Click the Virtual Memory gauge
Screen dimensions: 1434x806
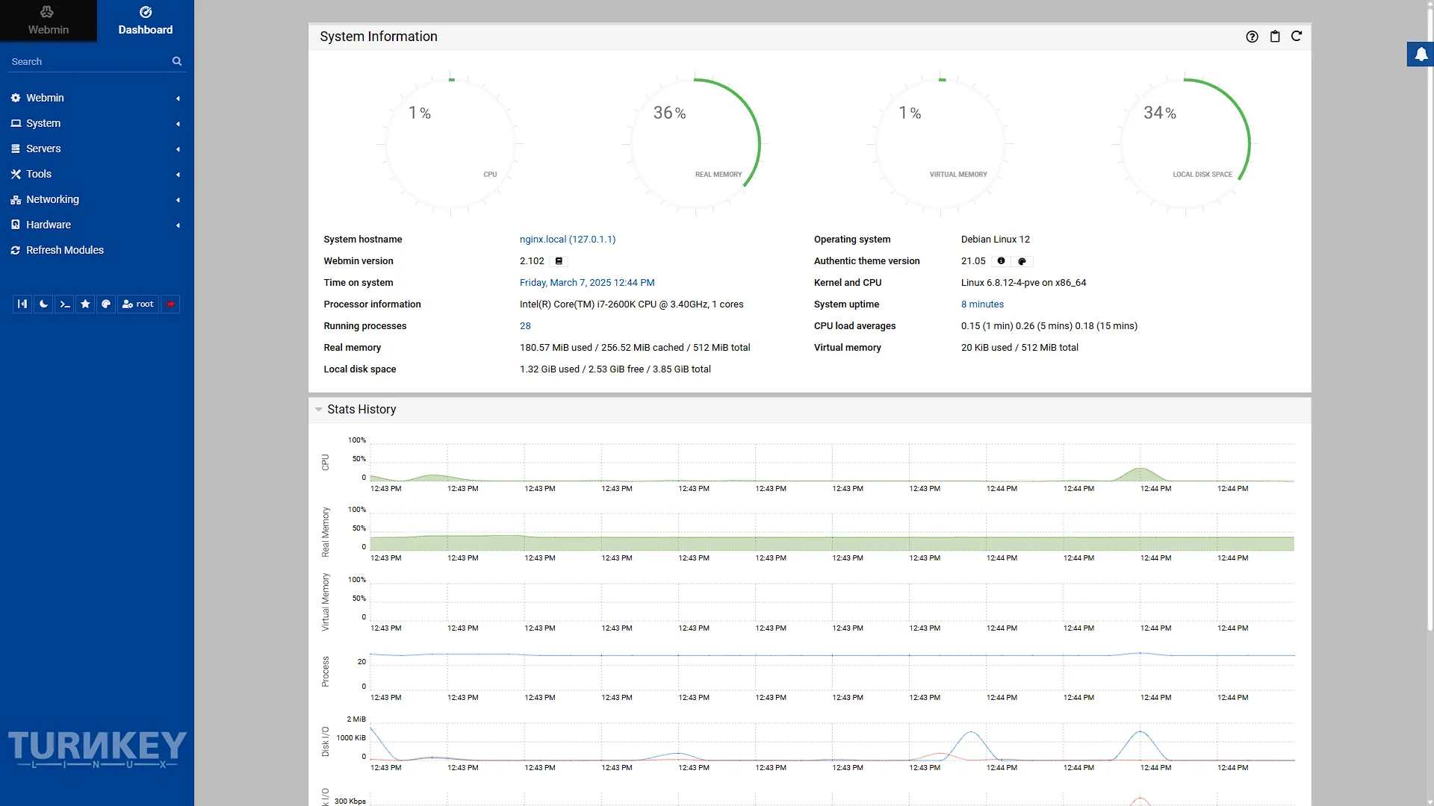pyautogui.click(x=940, y=143)
